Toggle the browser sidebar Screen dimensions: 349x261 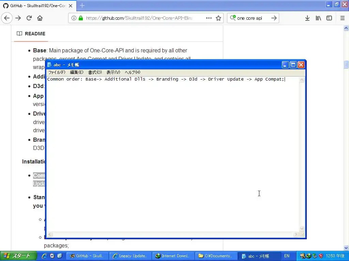[x=329, y=18]
